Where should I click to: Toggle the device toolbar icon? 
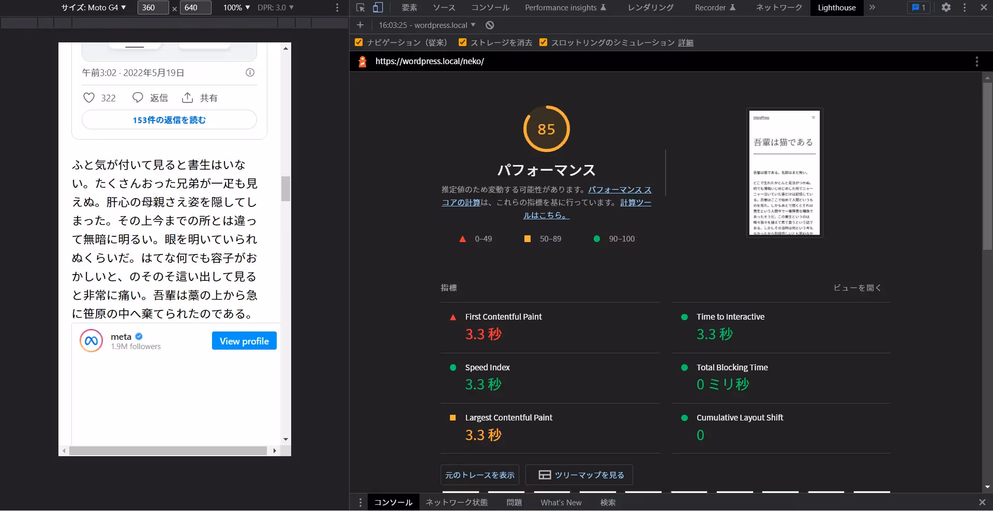[378, 8]
